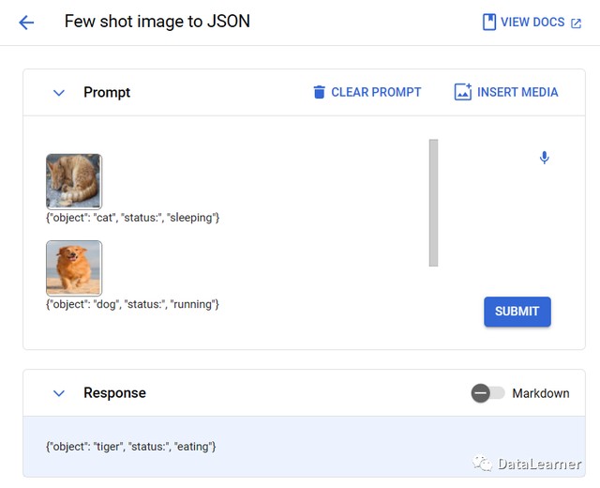
Task: Collapse the Prompt section chevron
Action: (59, 93)
